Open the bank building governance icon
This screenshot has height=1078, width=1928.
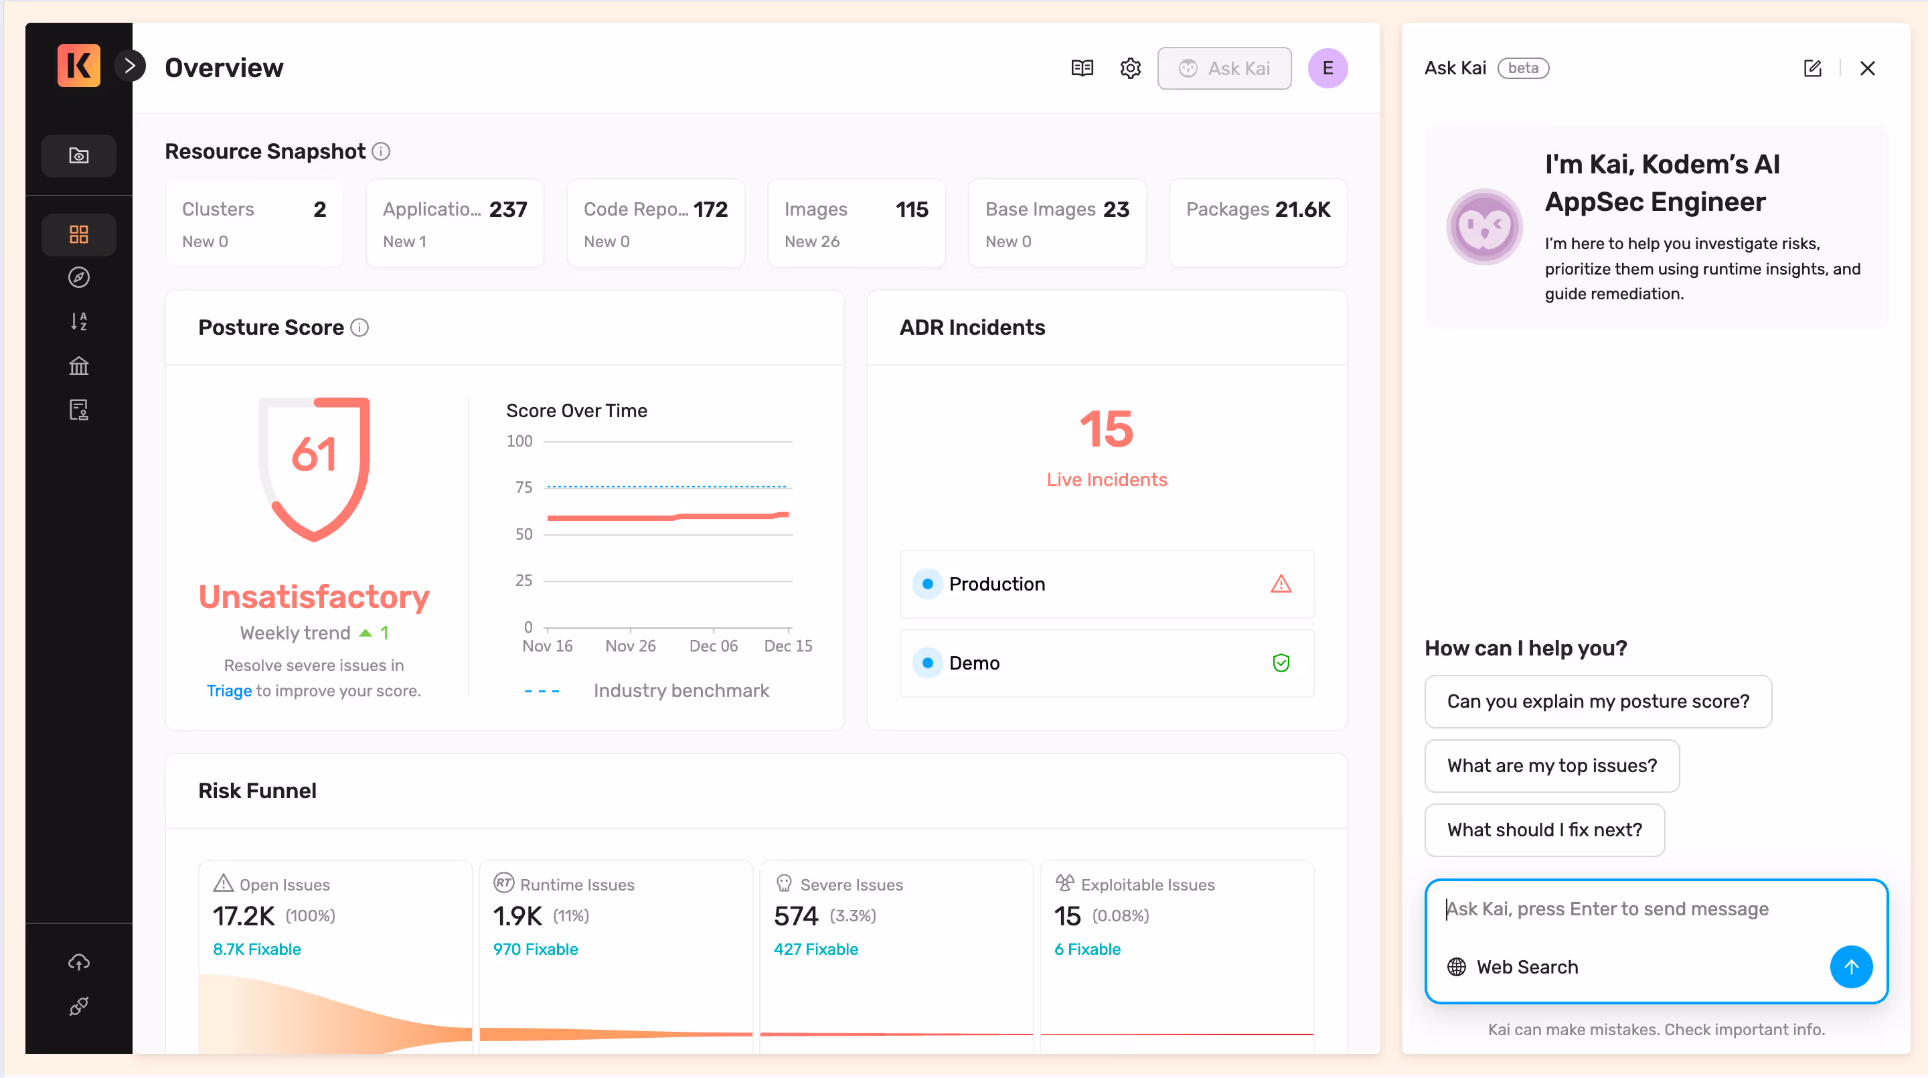78,366
